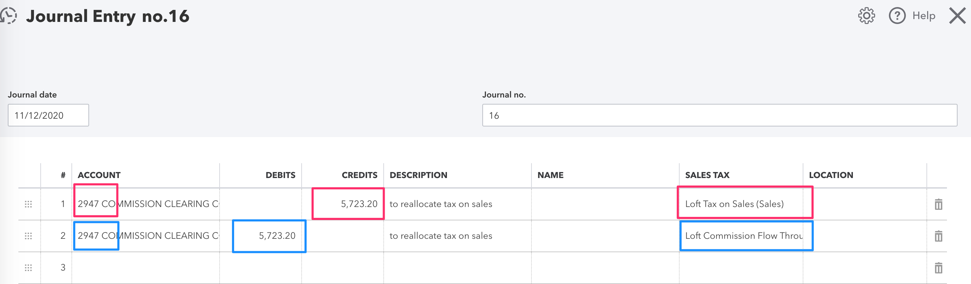Click the SALES TAX column header
Screen dimensions: 971x284
pyautogui.click(x=707, y=175)
